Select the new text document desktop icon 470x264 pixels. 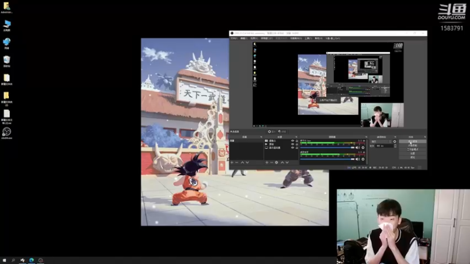(6, 117)
